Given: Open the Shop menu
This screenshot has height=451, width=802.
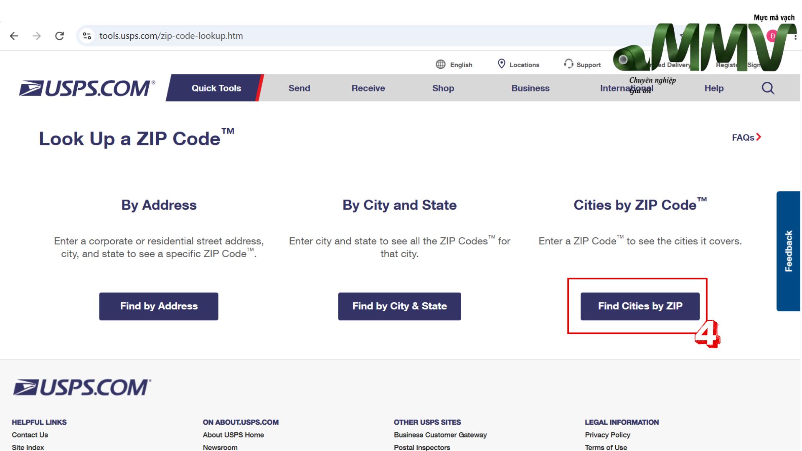Looking at the screenshot, I should tap(443, 88).
